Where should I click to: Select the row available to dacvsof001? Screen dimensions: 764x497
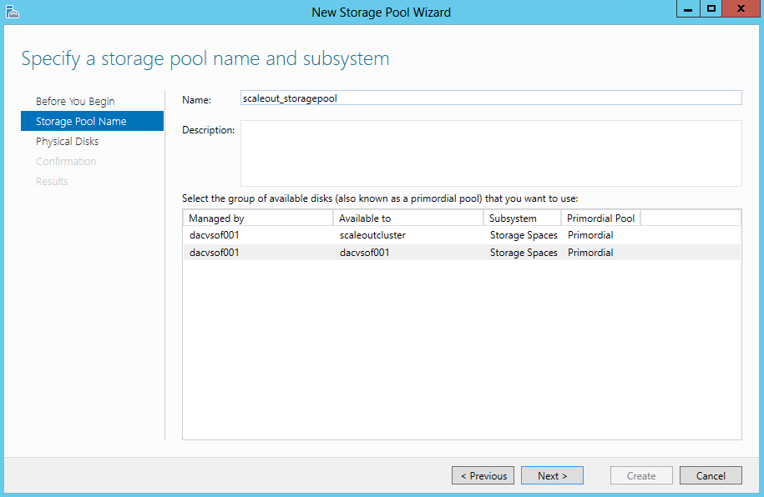(x=462, y=253)
